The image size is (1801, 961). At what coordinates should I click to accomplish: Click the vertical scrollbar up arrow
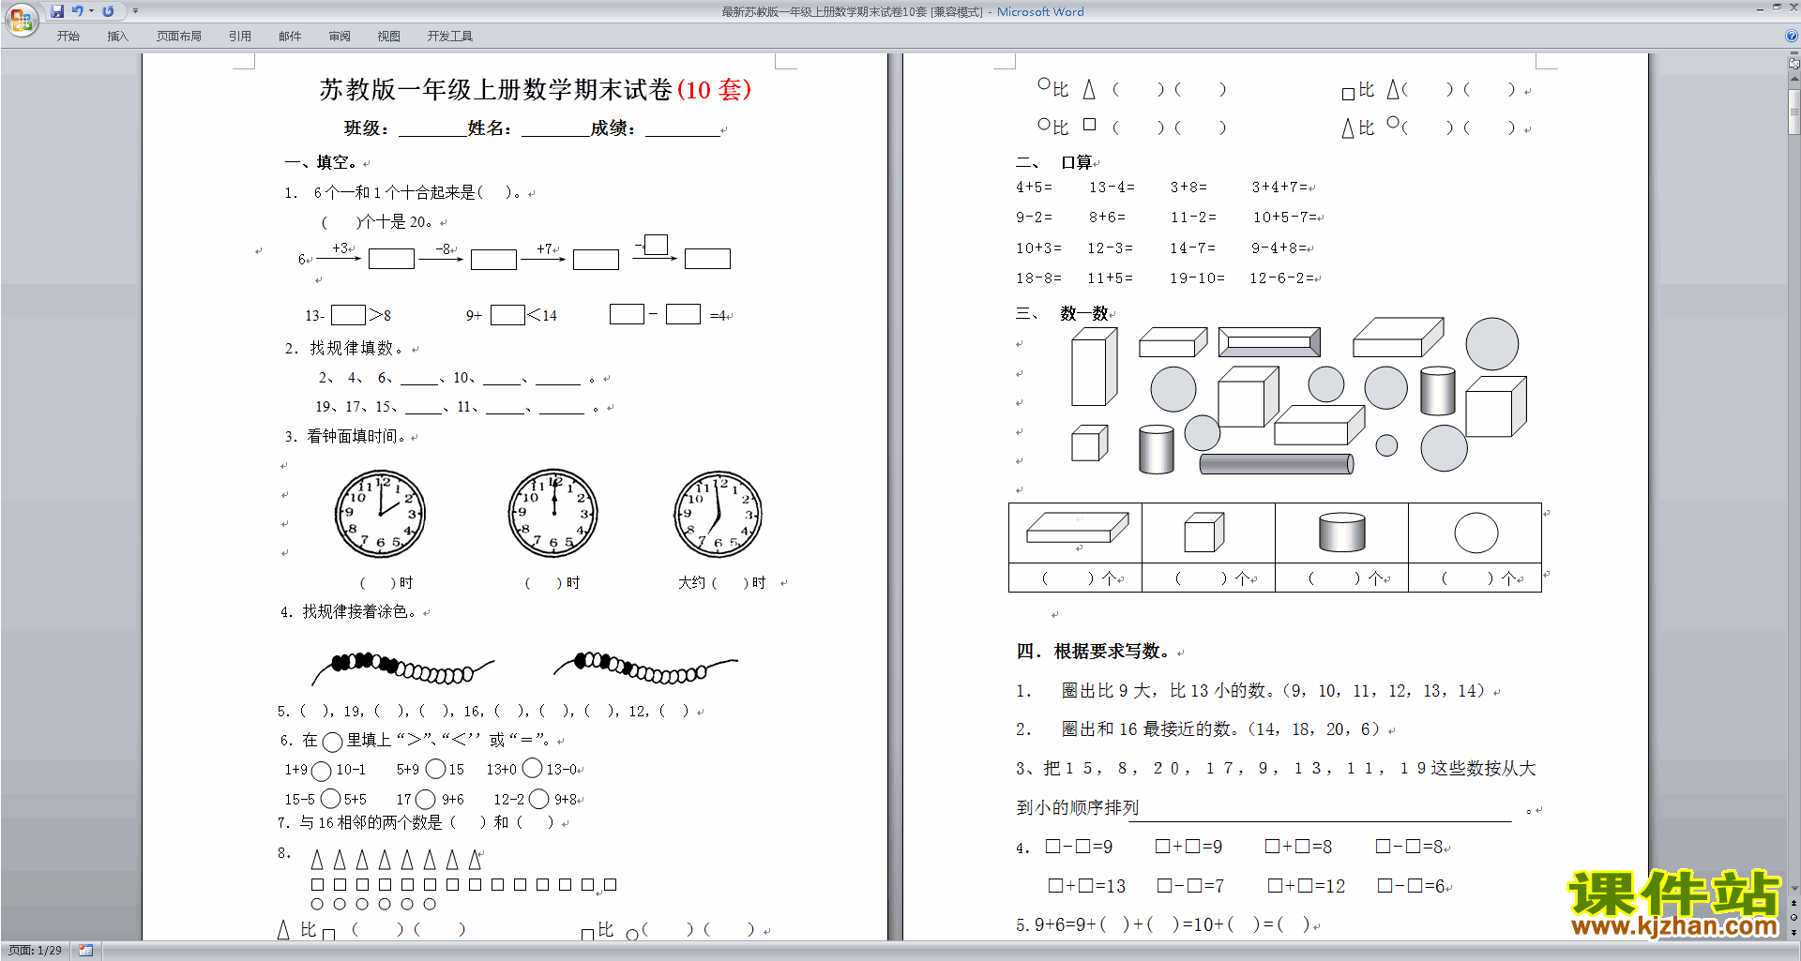(x=1794, y=79)
